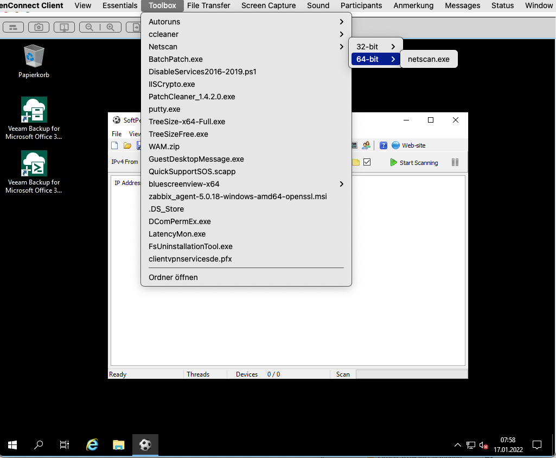The width and height of the screenshot is (556, 458).
Task: Select BatchPatch.exe in Toolbox
Action: (246, 59)
